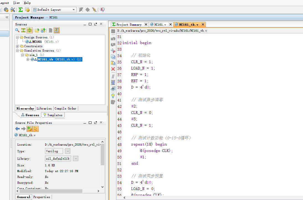Toggle the gear icon in Source File Properties
The width and height of the screenshot is (303, 200).
point(30,129)
